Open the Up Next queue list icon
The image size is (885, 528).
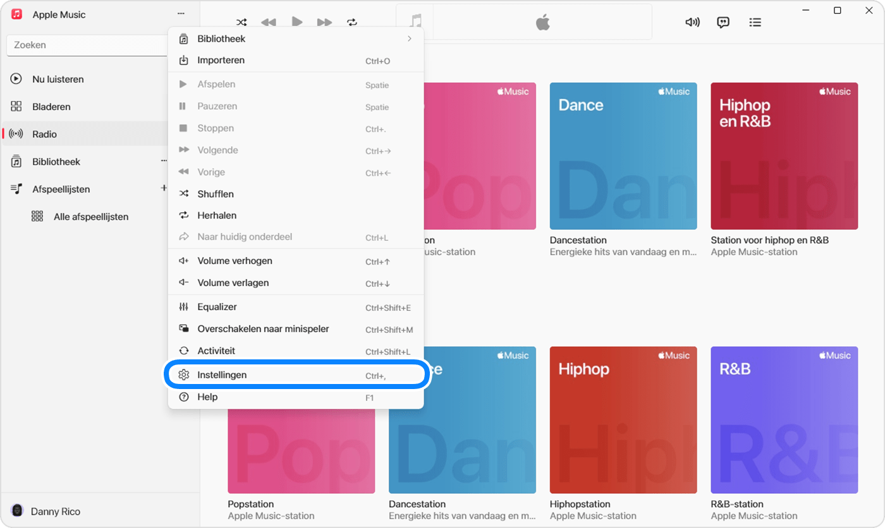click(x=755, y=22)
